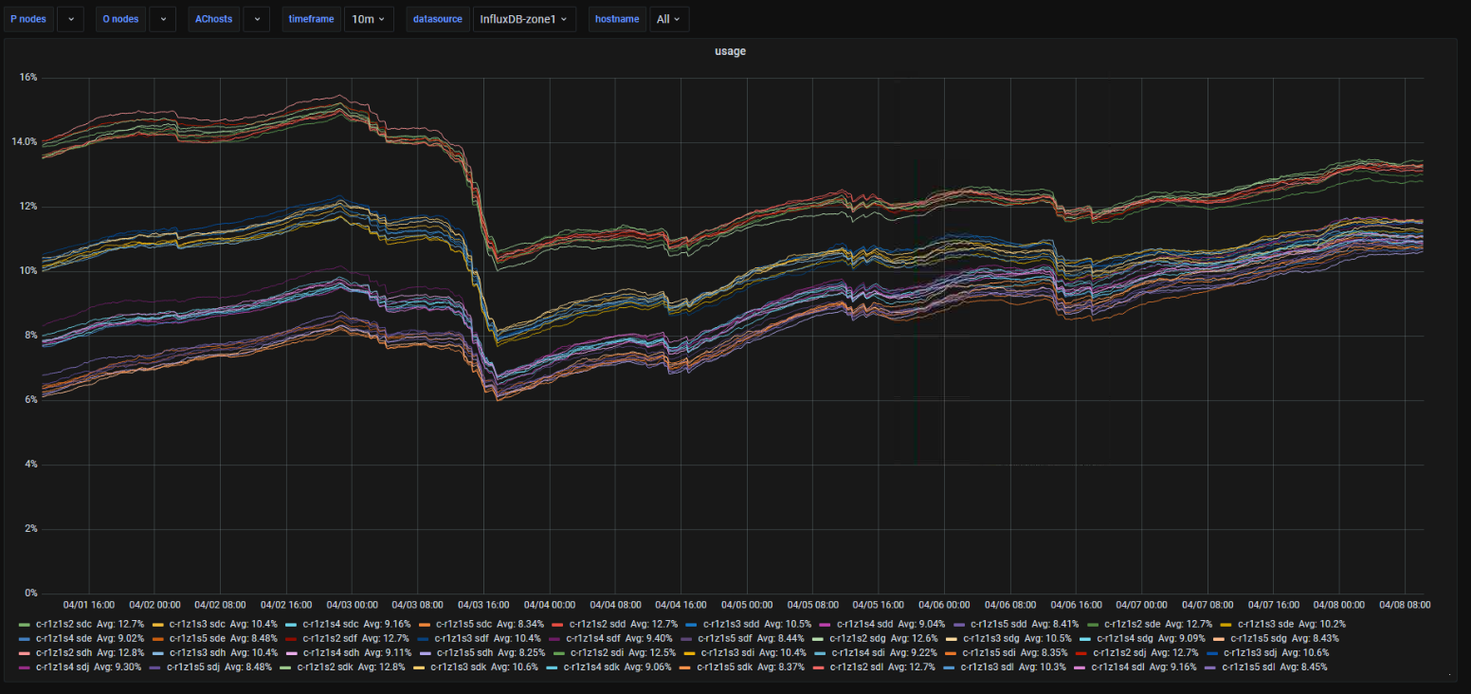The height and width of the screenshot is (694, 1471).
Task: Click the c-r1z1s4 sde series color marker
Action: tap(24, 638)
